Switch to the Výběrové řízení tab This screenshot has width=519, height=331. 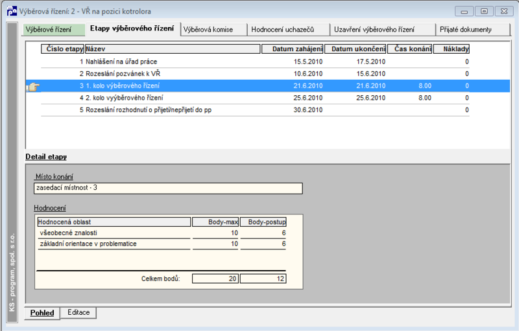click(54, 30)
